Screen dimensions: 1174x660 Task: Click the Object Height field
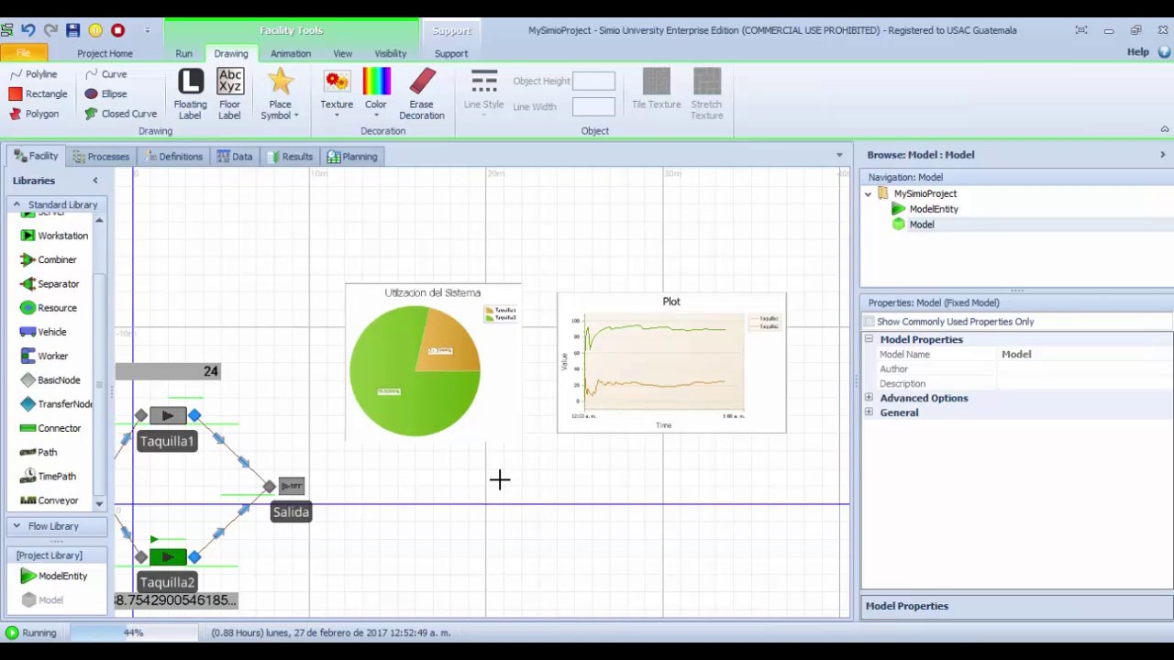(593, 82)
